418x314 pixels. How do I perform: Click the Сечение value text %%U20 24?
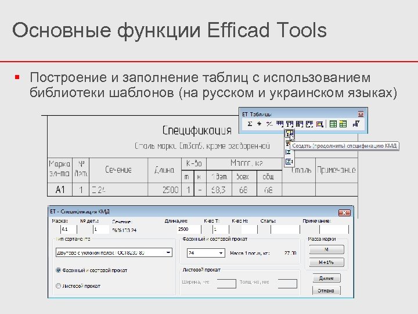pos(124,230)
